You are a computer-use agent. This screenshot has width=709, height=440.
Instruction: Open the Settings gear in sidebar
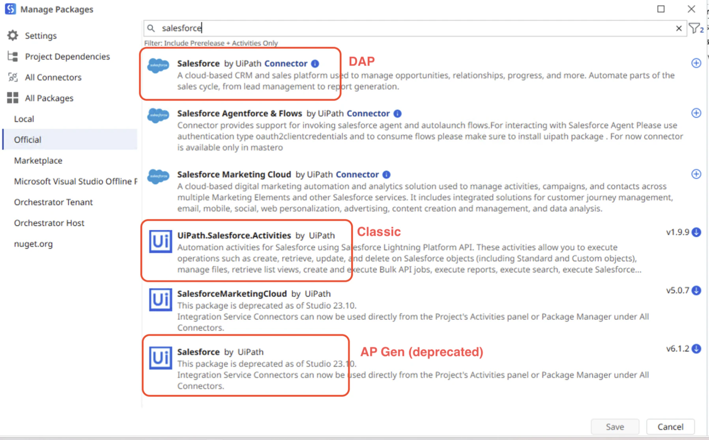click(x=13, y=35)
